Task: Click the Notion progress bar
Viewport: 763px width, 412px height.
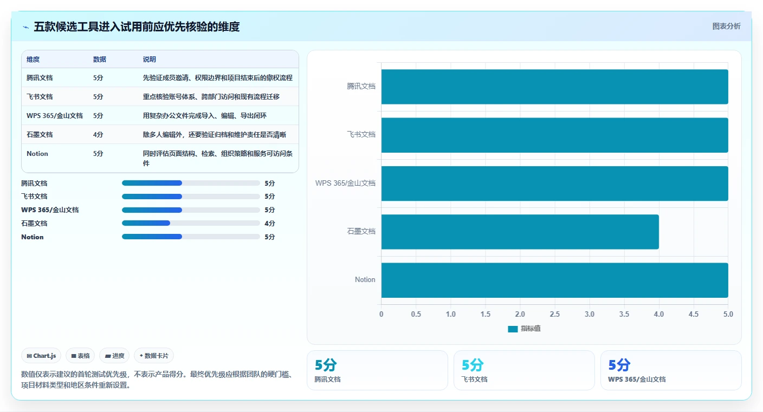Action: (191, 237)
